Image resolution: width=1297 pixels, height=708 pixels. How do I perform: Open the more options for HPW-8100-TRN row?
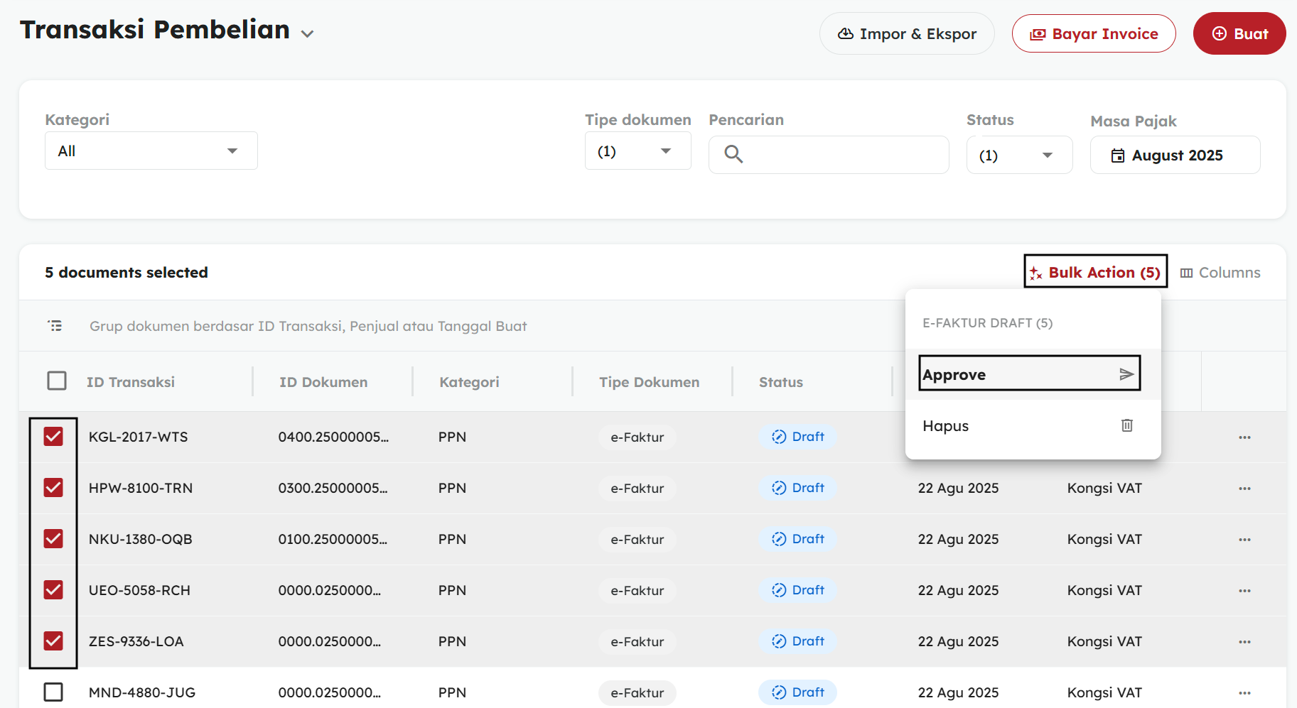[x=1244, y=489]
